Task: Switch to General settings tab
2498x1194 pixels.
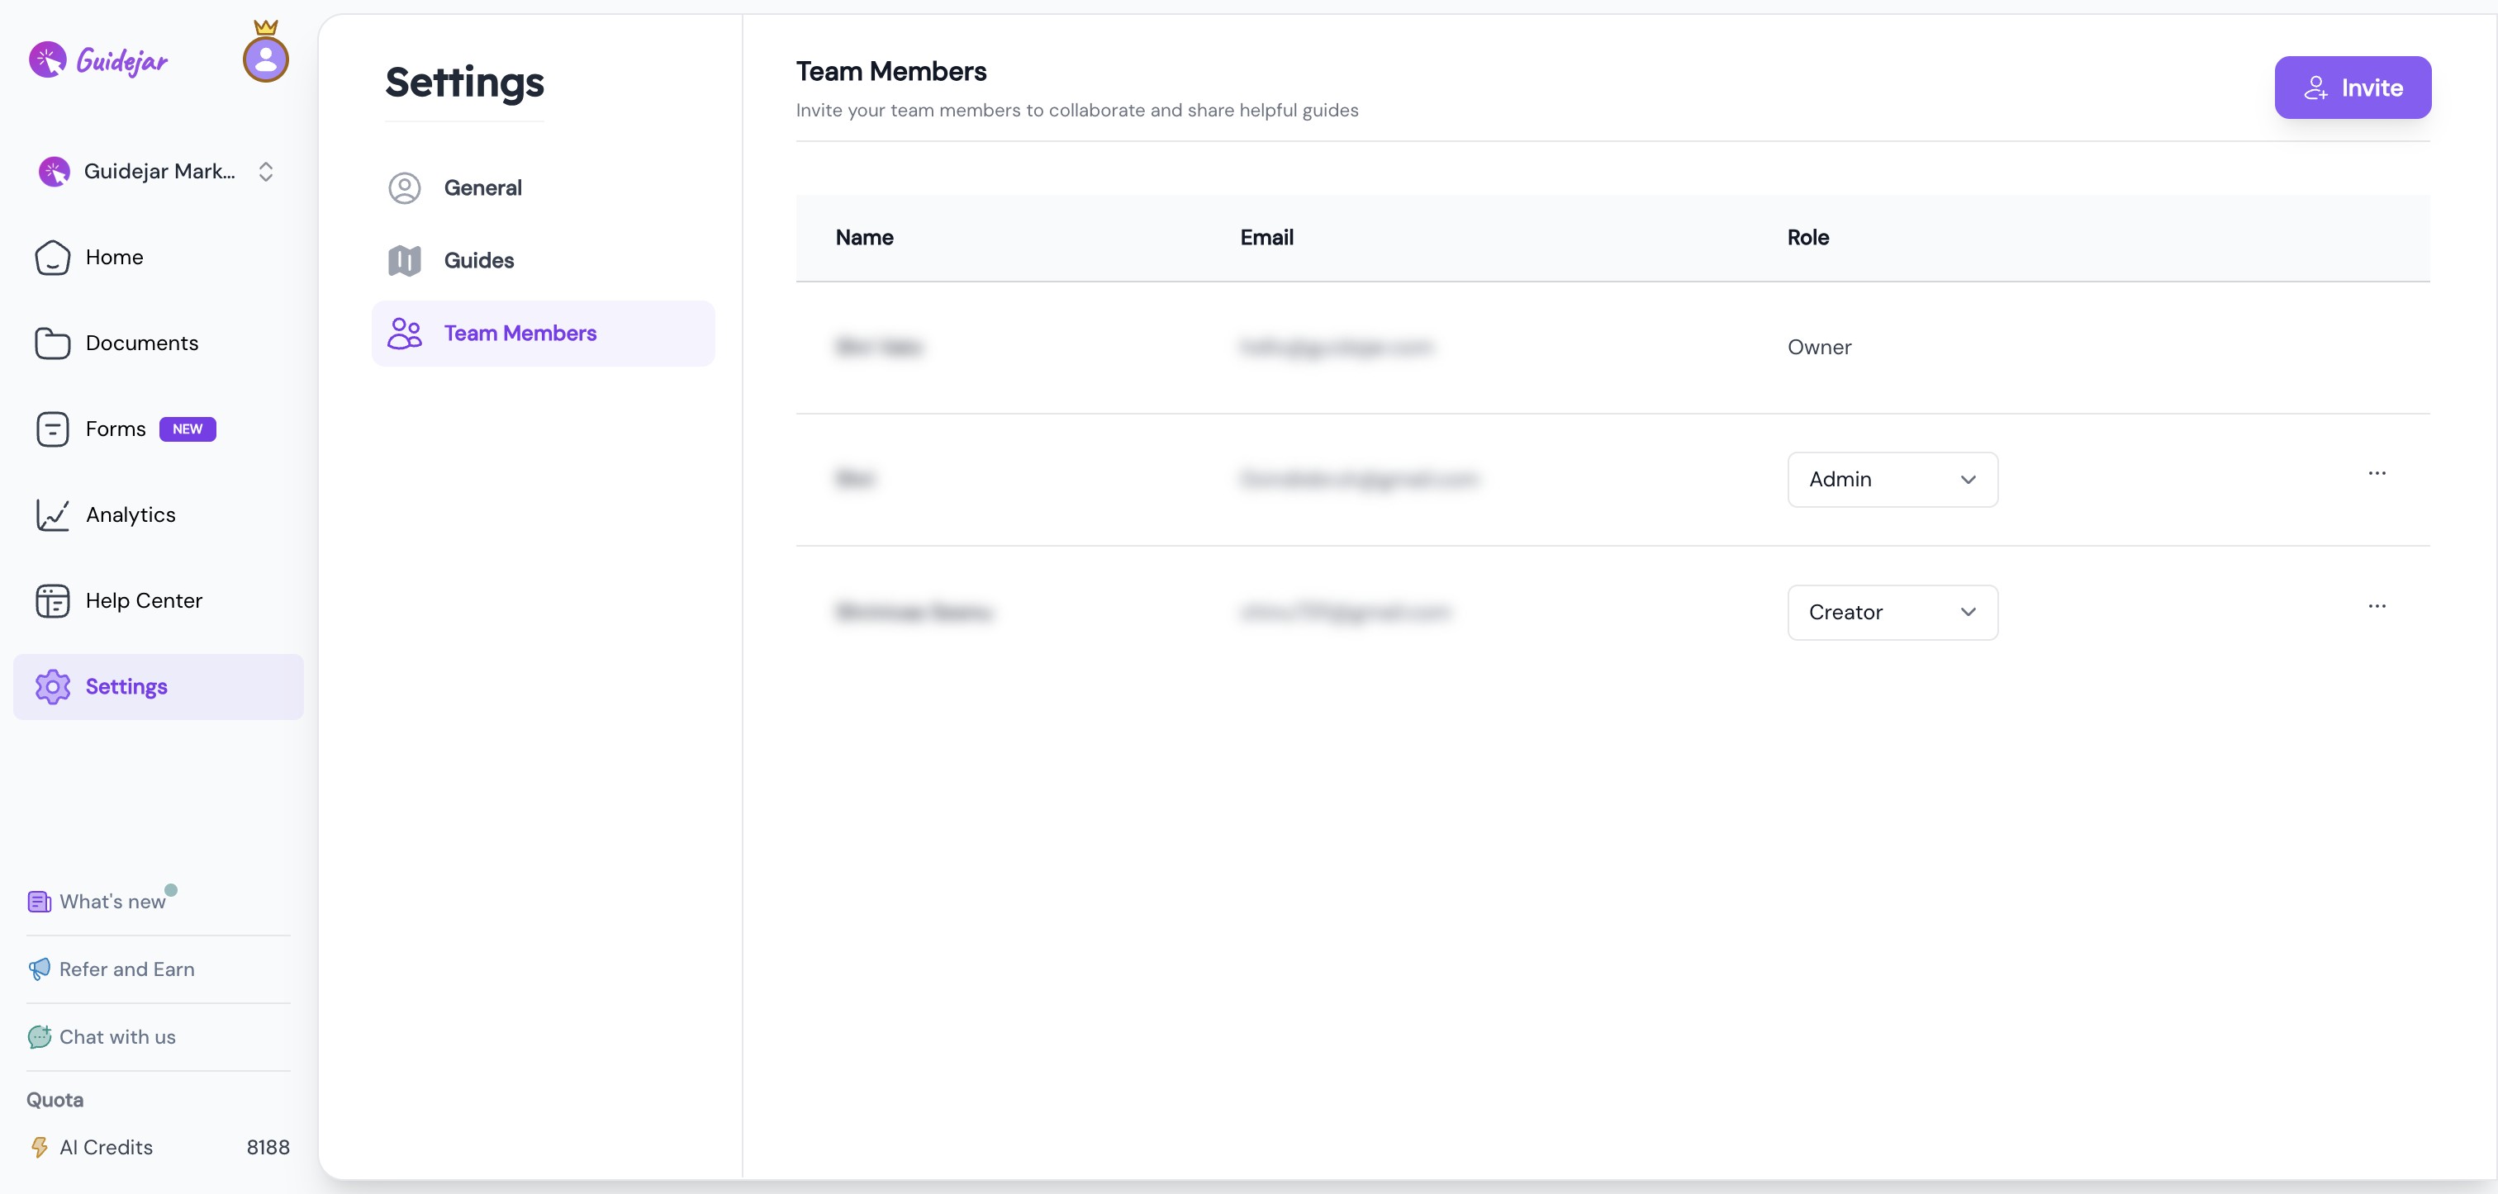Action: coord(482,188)
